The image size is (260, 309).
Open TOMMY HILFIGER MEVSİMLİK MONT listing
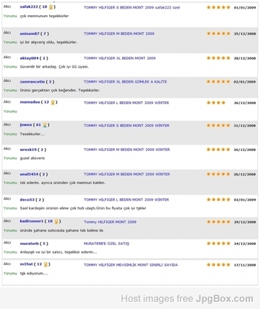click(x=131, y=264)
